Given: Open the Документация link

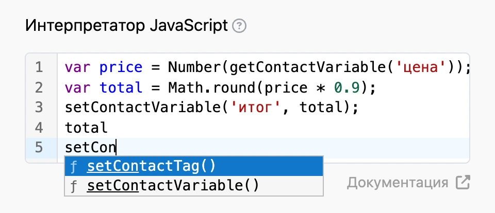Looking at the screenshot, I should click(398, 183).
